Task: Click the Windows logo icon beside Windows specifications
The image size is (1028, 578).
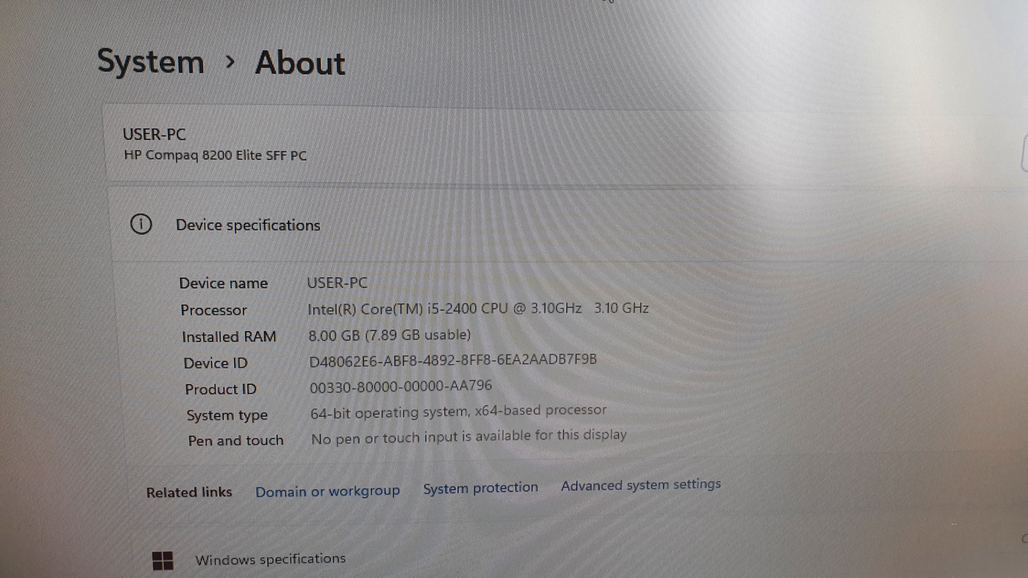Action: tap(163, 561)
